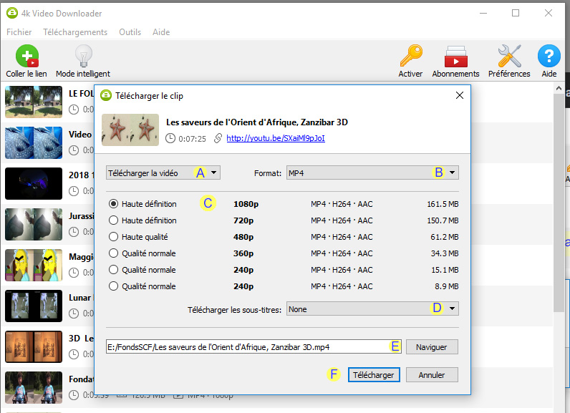Viewport: 570px width, 413px height.
Task: Toggle Mode intelligent lightbulb icon
Action: (x=84, y=57)
